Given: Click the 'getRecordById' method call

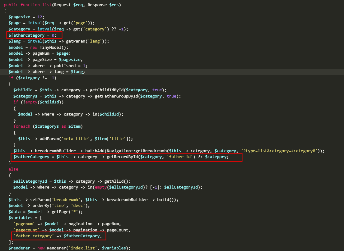Looking at the screenshot, I should 123,157.
